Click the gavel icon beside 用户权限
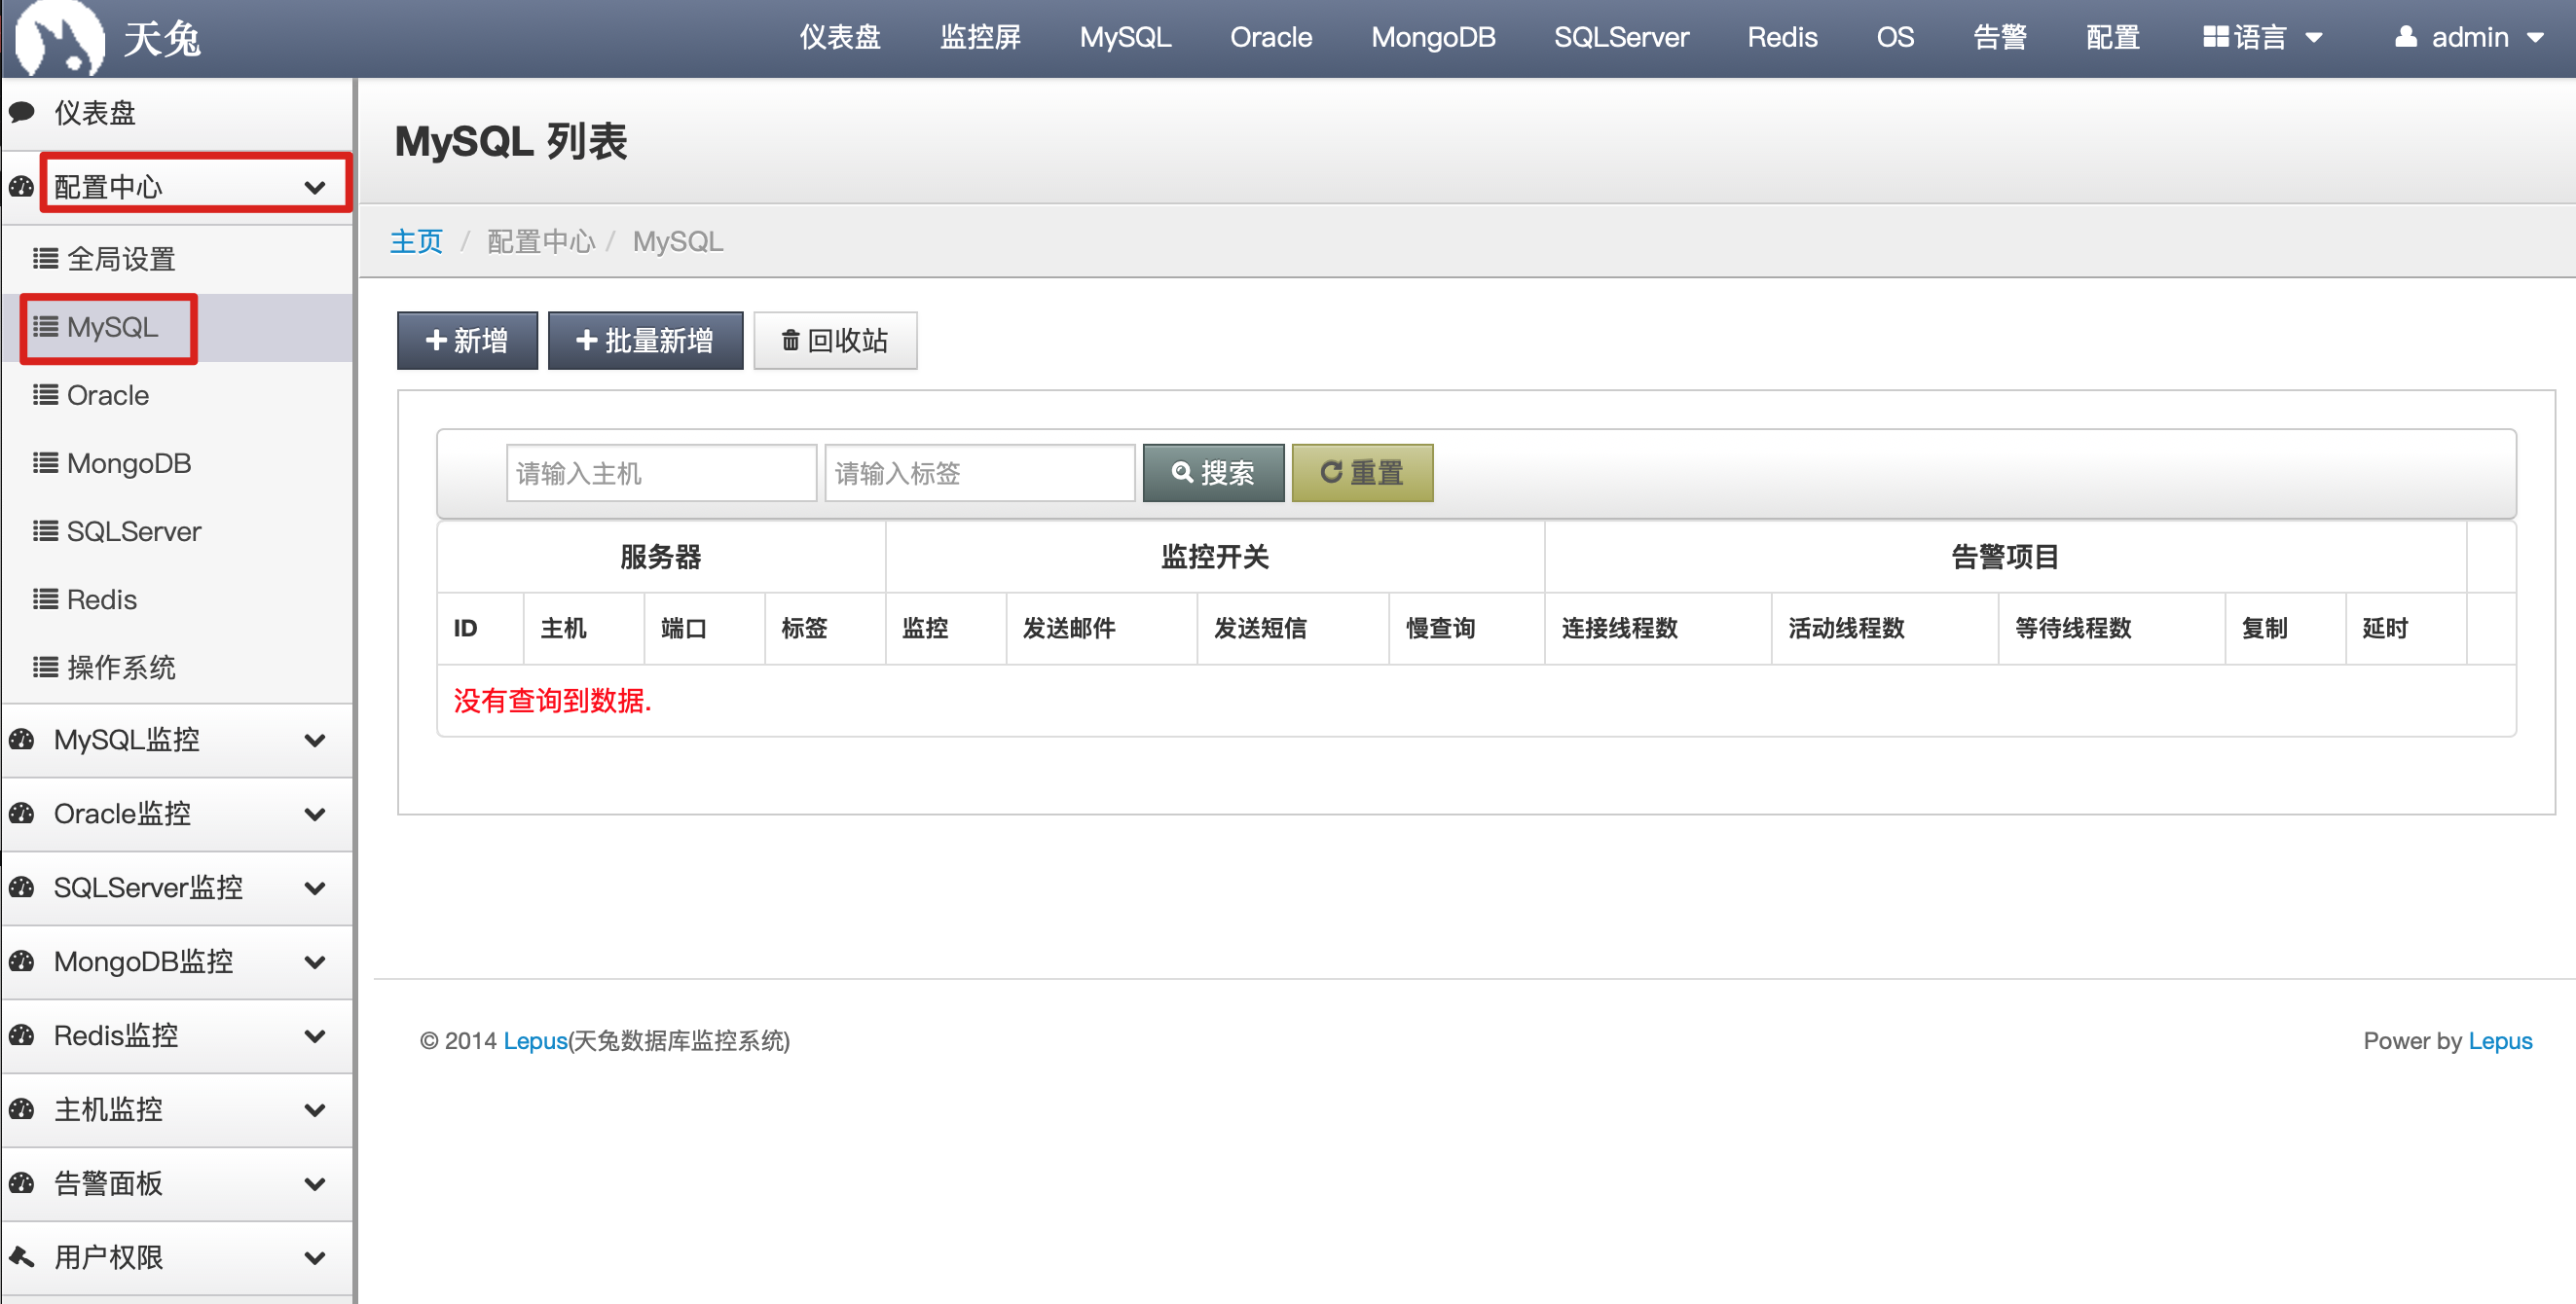 (22, 1257)
